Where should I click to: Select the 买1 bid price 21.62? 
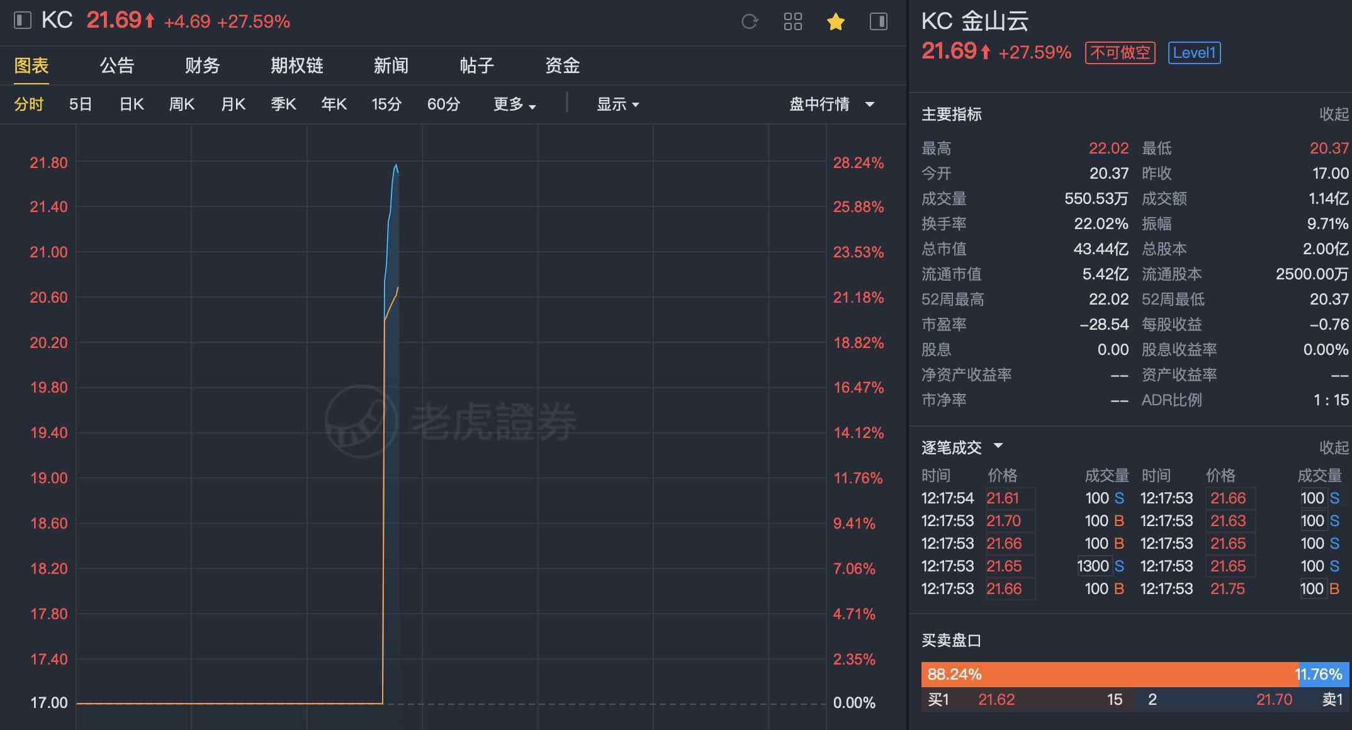996,700
